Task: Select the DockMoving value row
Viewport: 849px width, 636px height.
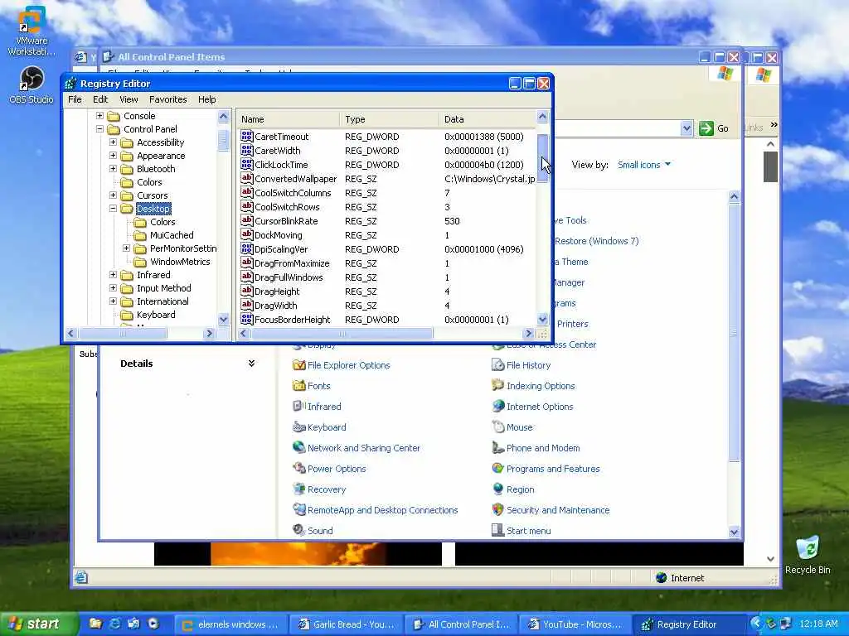Action: point(387,234)
